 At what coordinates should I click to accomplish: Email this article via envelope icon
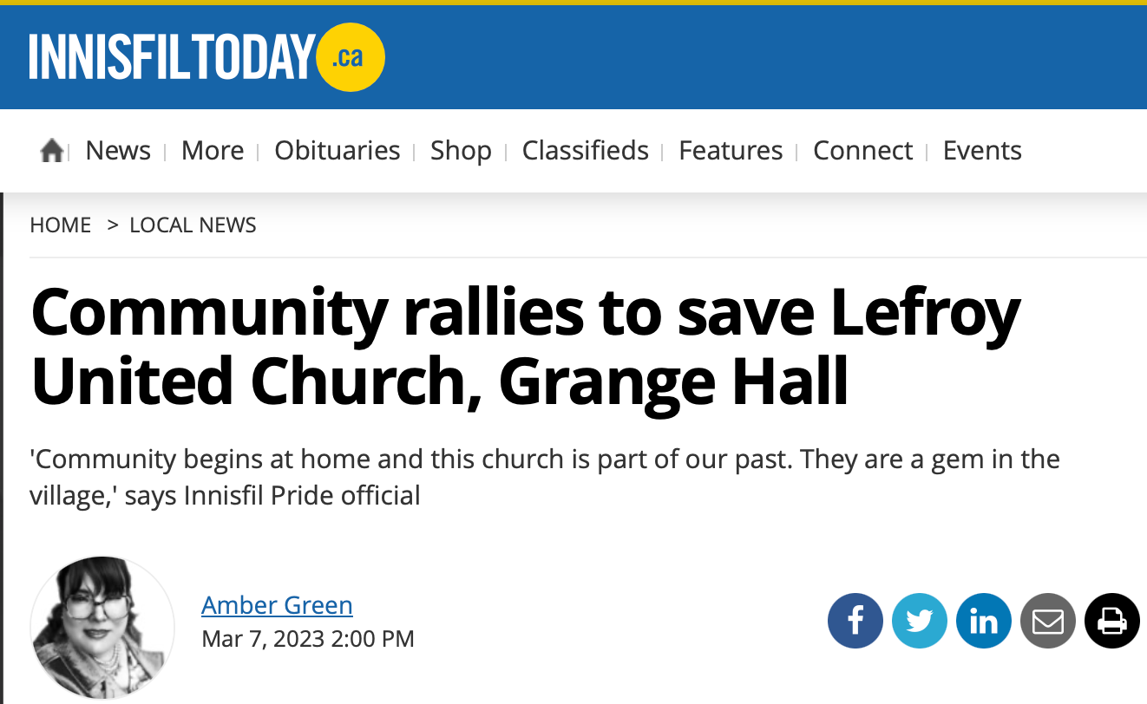click(x=1048, y=621)
